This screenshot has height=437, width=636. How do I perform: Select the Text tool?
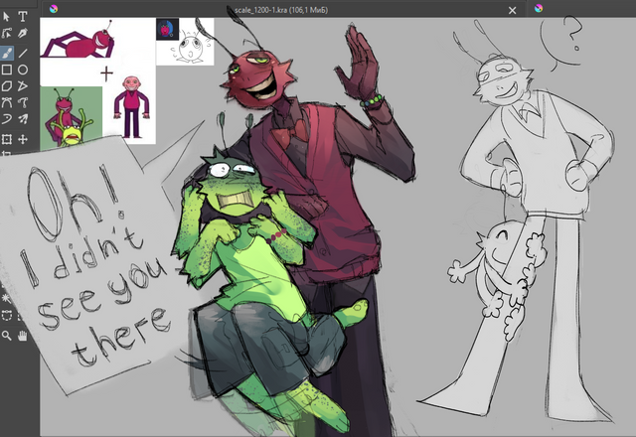pos(22,18)
